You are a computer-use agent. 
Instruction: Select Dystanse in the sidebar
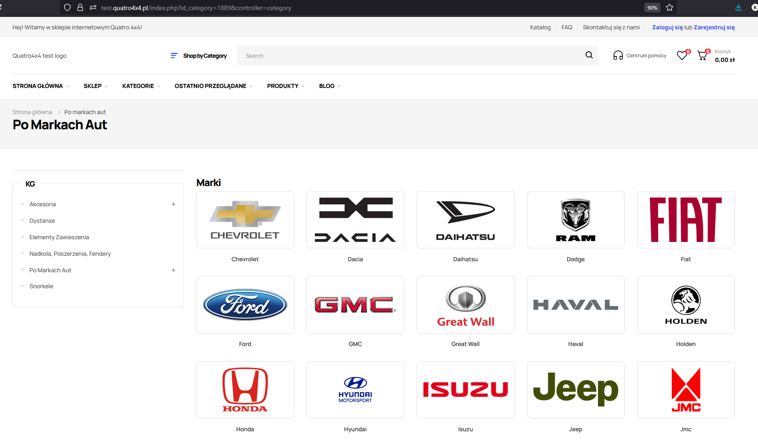click(x=42, y=220)
